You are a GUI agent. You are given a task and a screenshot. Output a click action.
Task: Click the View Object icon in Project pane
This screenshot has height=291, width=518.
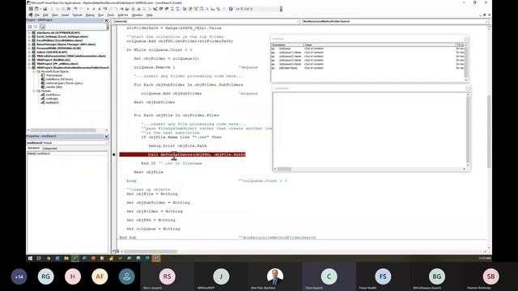[x=36, y=27]
